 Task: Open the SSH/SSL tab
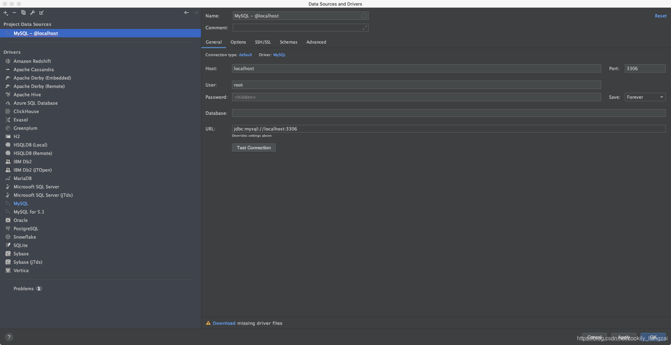point(263,42)
